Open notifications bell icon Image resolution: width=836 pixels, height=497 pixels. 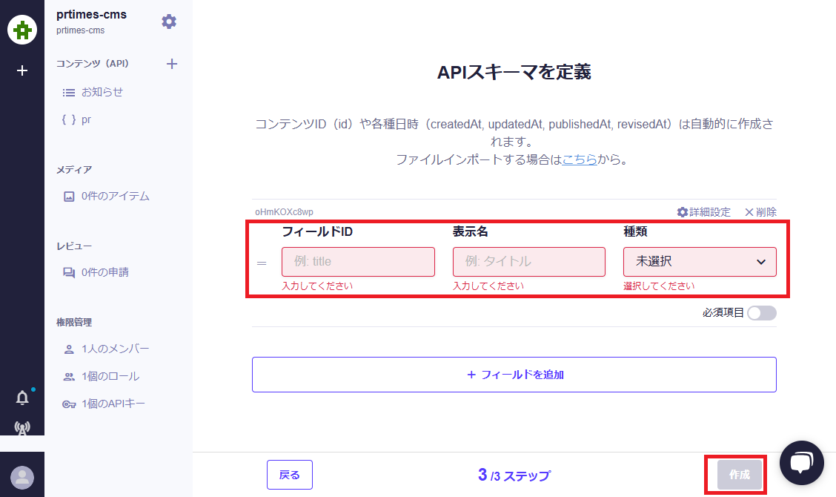(x=22, y=398)
